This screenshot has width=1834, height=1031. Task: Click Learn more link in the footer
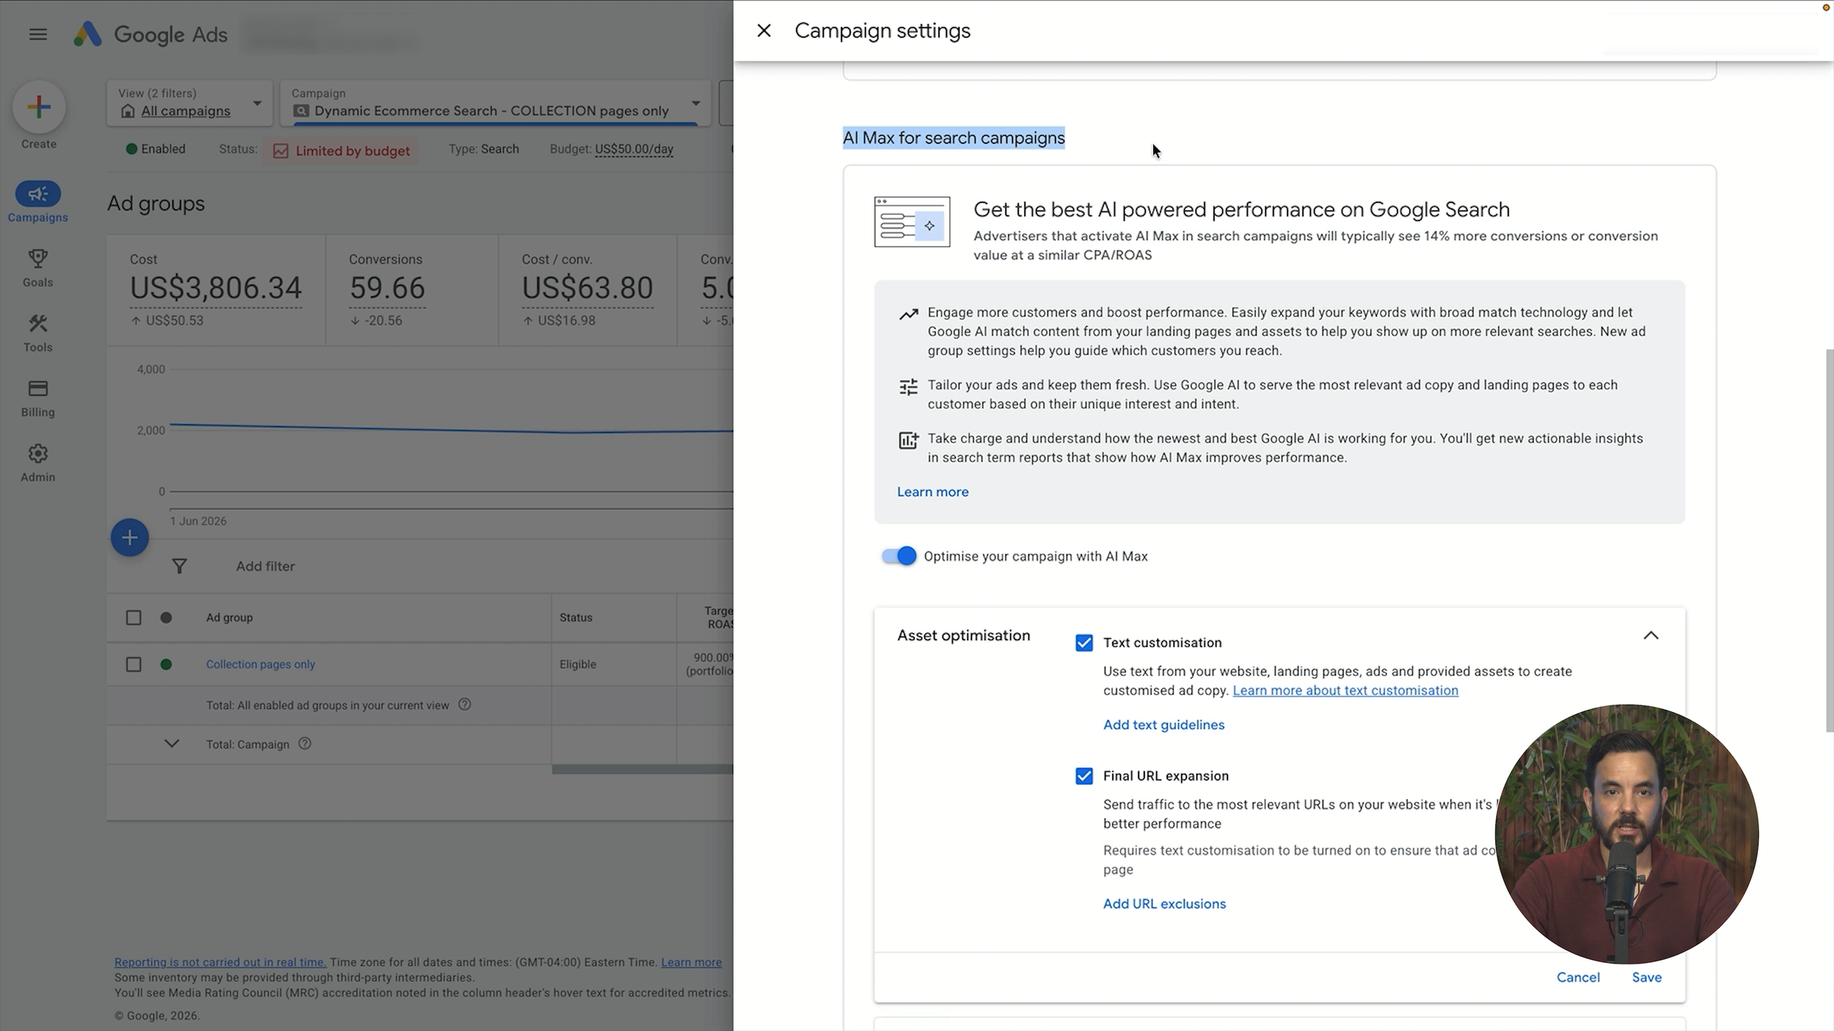(691, 962)
